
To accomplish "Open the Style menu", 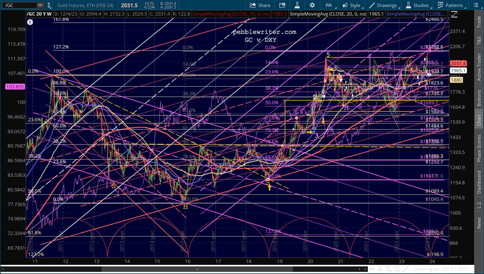I will [x=352, y=5].
